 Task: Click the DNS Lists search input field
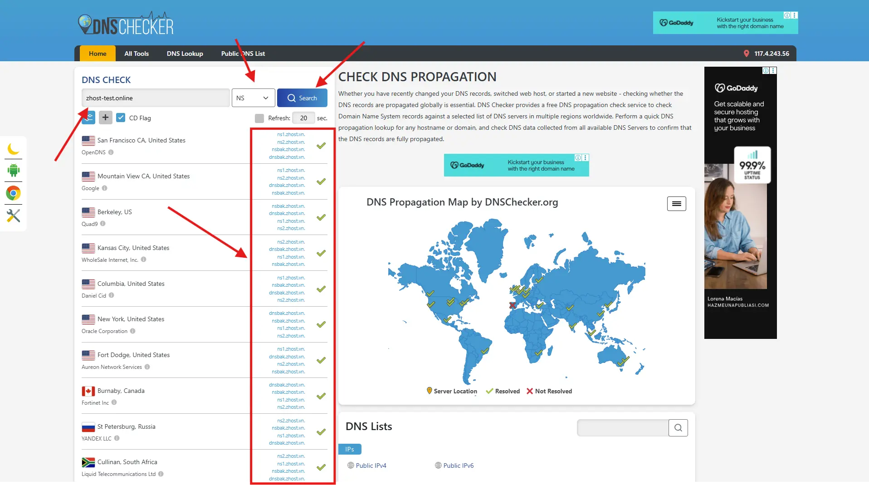pyautogui.click(x=623, y=427)
